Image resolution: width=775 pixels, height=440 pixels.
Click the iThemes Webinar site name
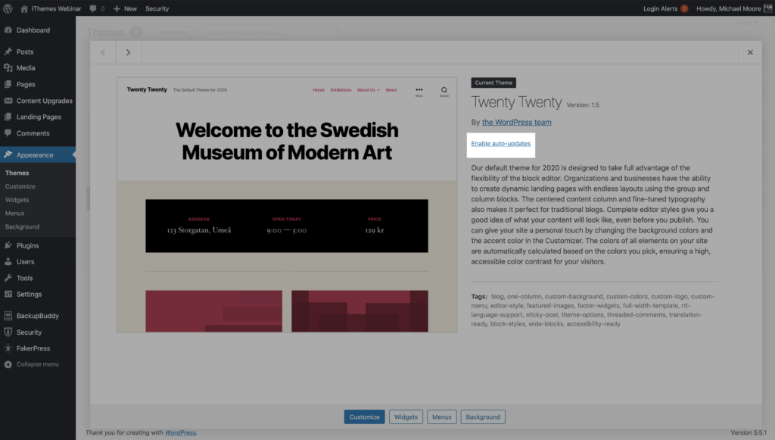(56, 8)
